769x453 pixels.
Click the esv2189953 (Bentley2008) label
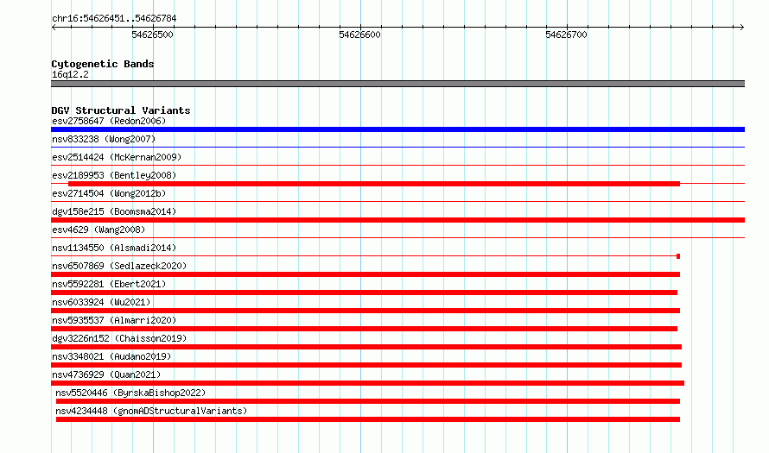(x=114, y=175)
